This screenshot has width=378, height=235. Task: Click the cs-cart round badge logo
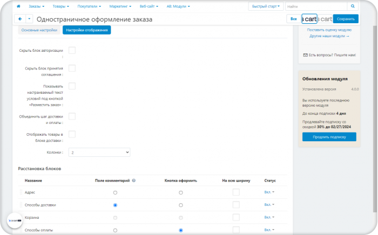tap(15, 220)
